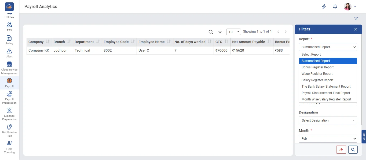Click the blue search filter button

[353, 150]
